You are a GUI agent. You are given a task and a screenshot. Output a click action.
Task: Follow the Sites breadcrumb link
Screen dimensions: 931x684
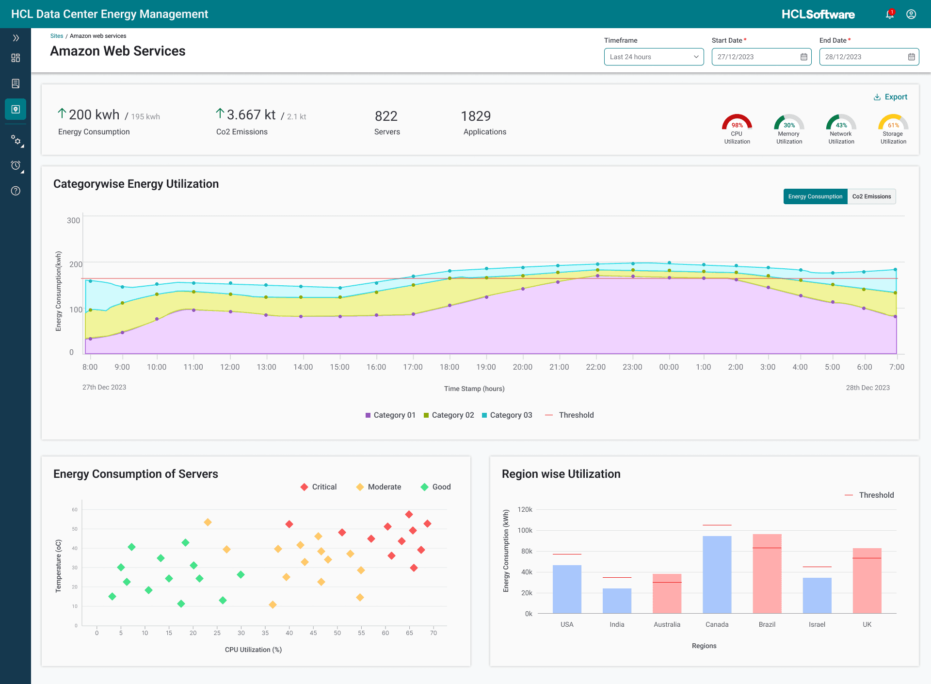(x=57, y=36)
